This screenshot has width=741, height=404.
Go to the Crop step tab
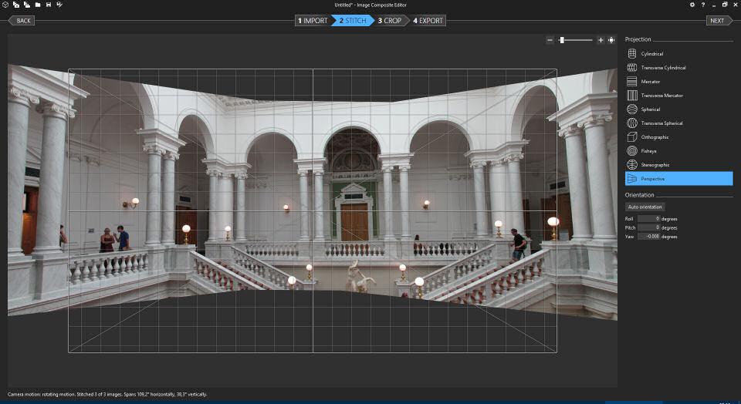click(390, 21)
